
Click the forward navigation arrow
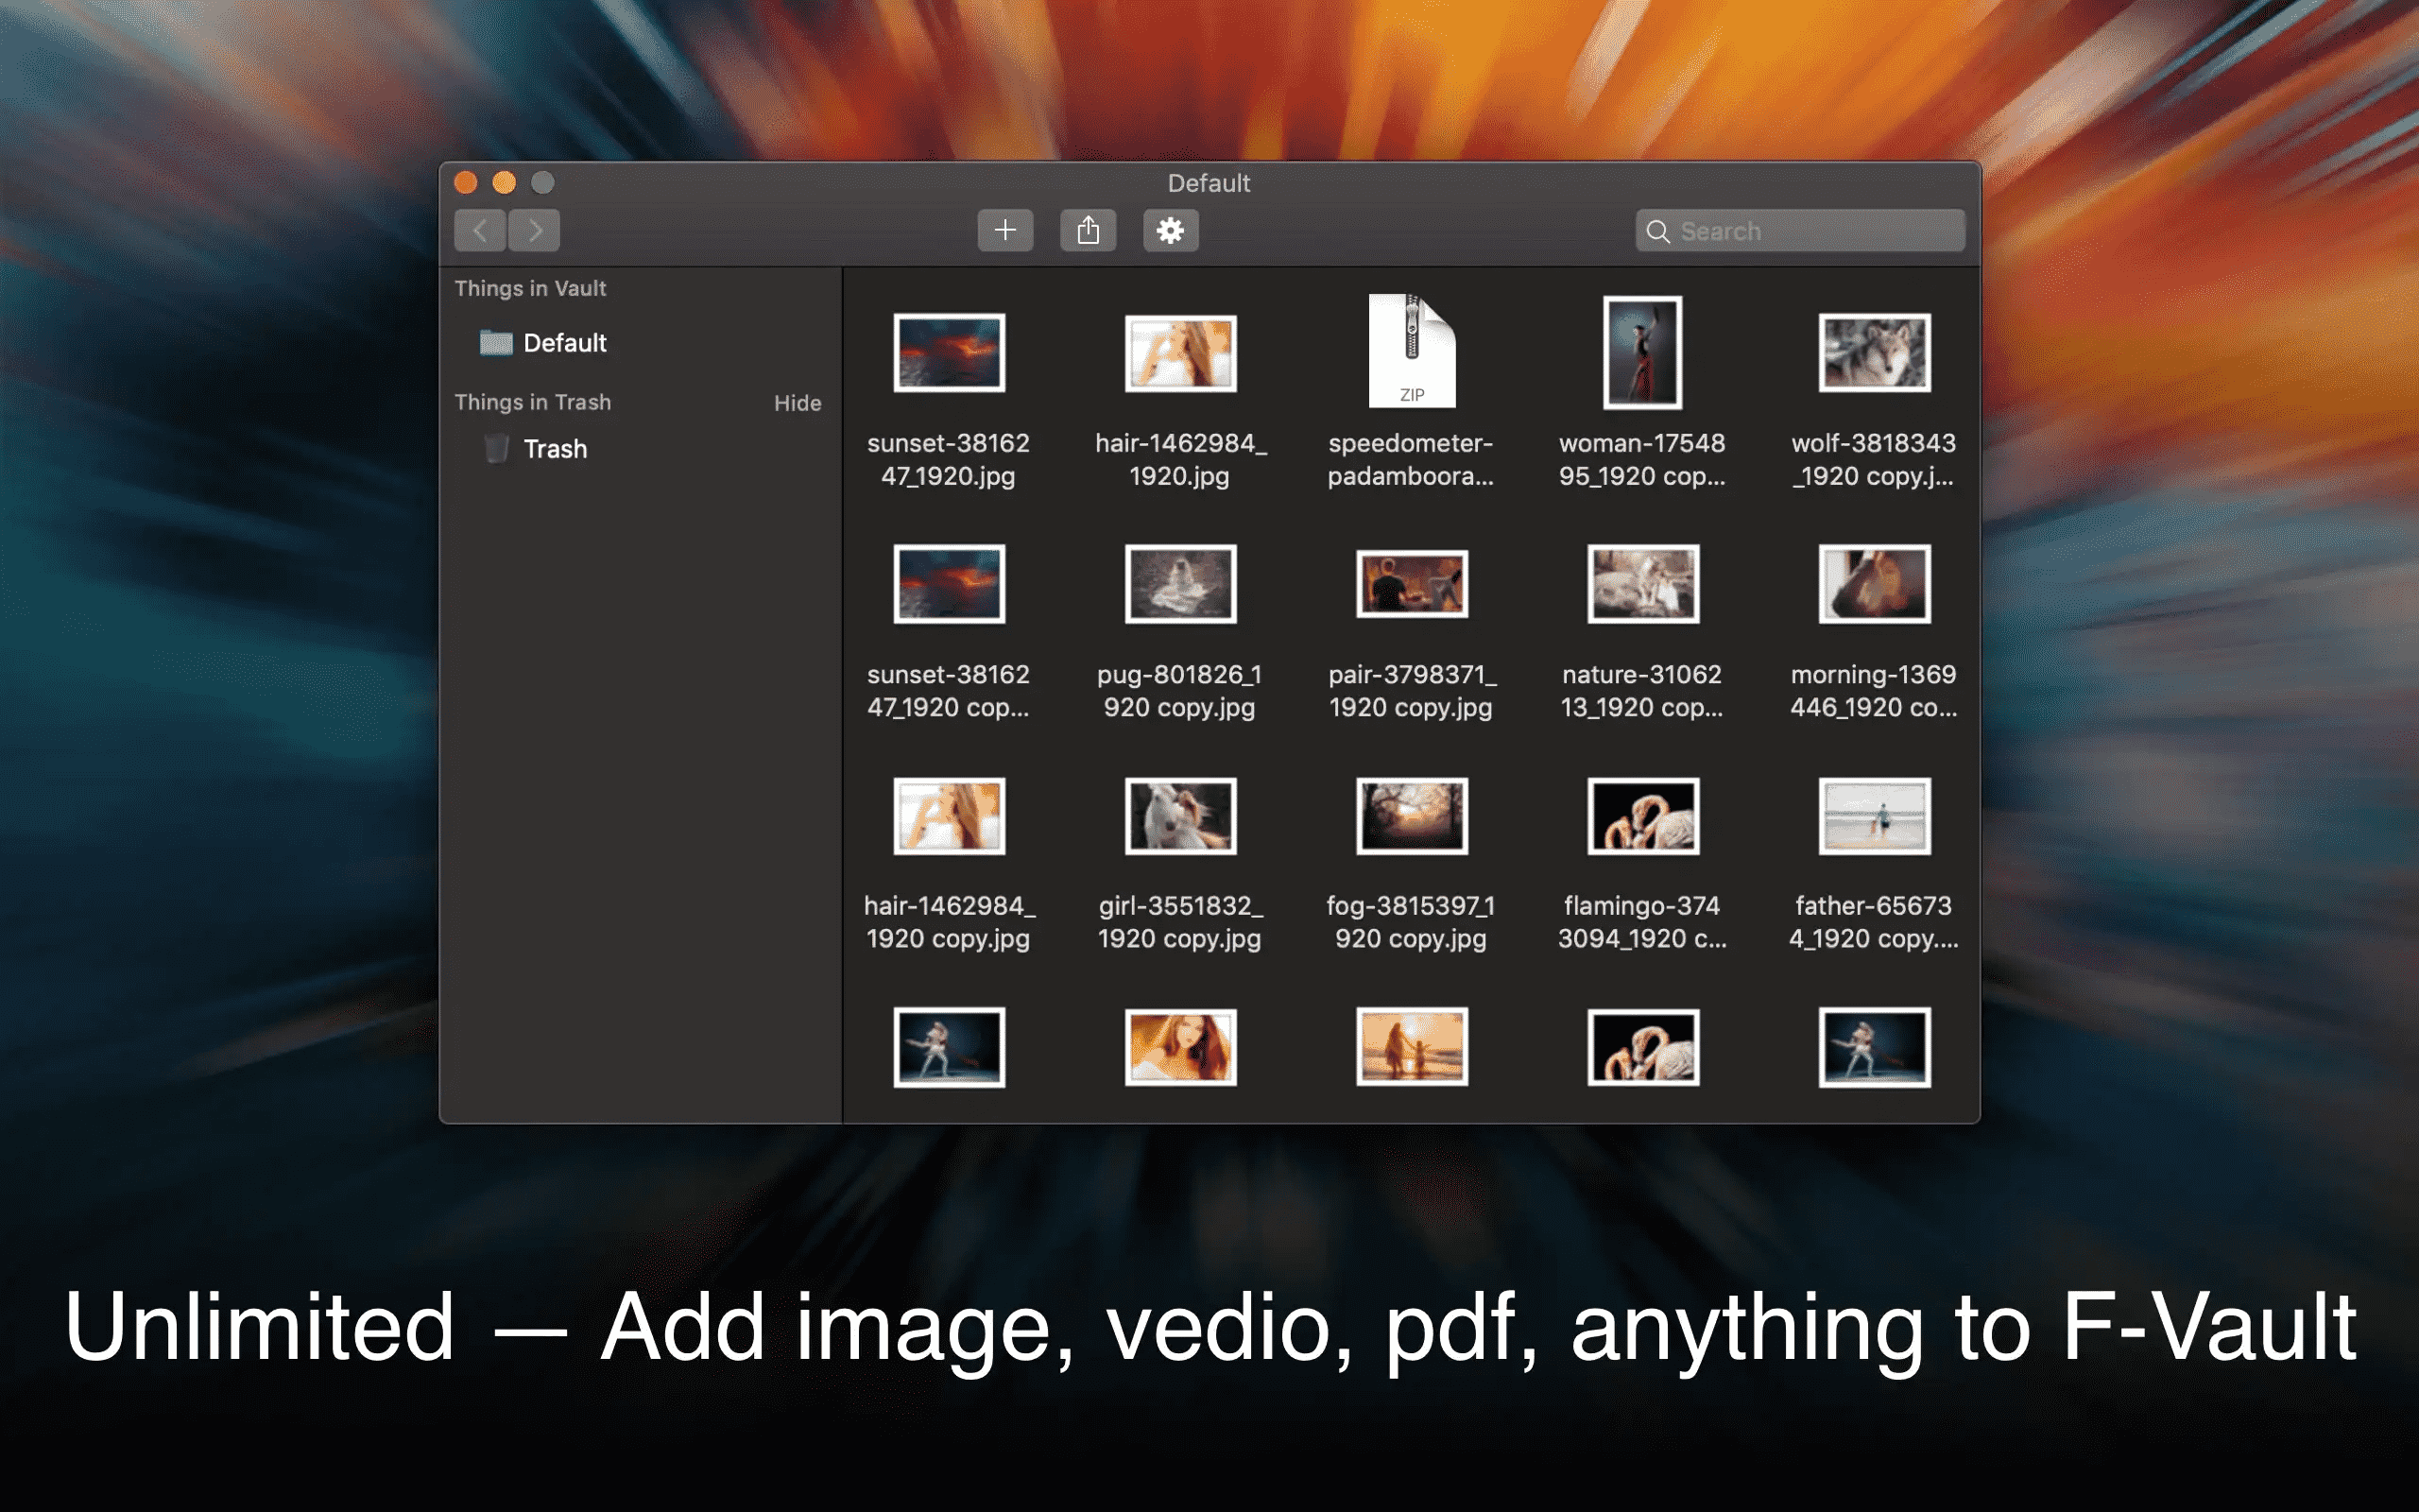(x=535, y=231)
